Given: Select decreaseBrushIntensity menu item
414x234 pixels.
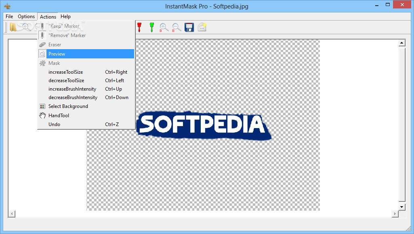Looking at the screenshot, I should pos(86,97).
